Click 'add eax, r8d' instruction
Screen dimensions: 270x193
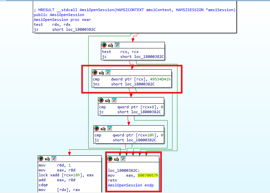point(57,180)
